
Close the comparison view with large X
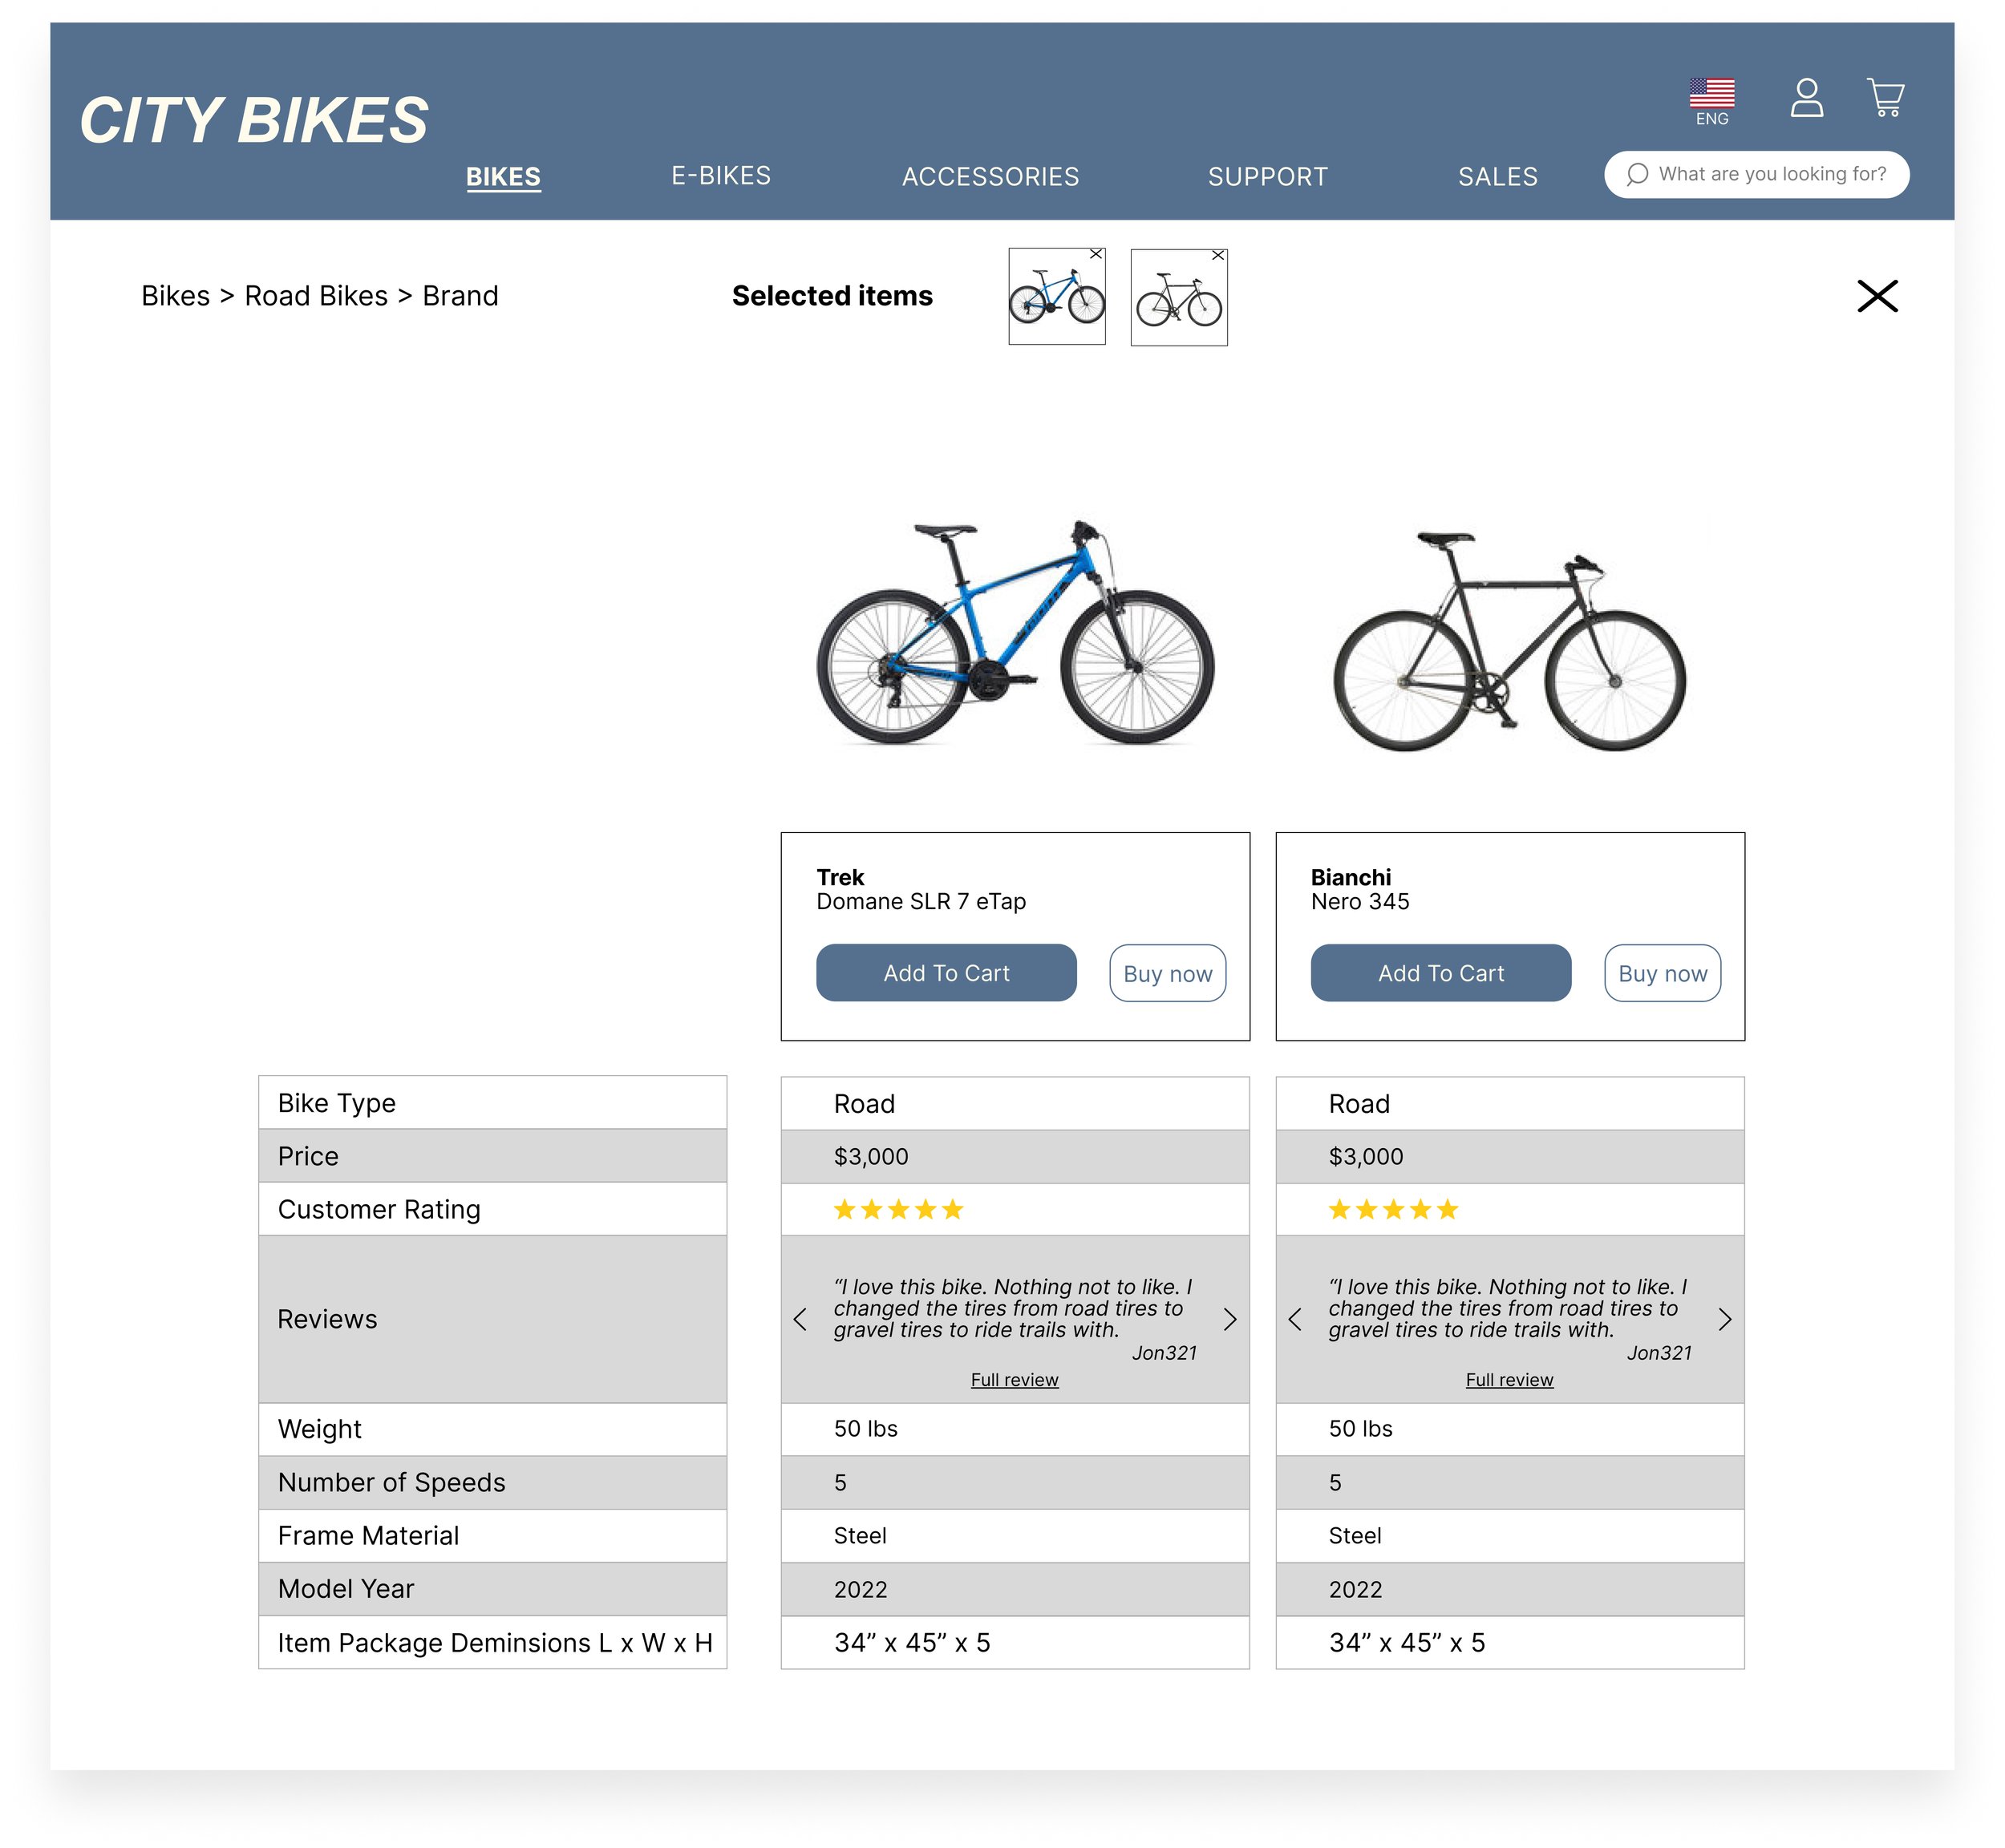pyautogui.click(x=1877, y=296)
